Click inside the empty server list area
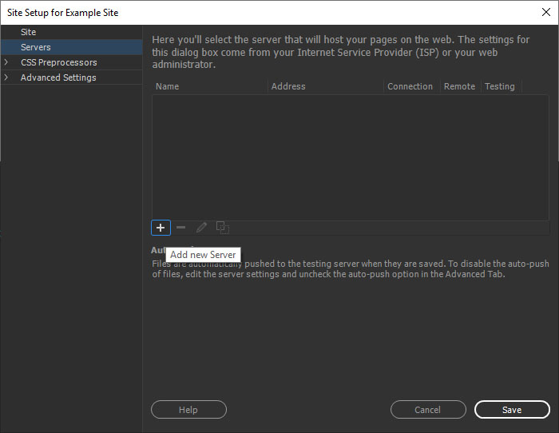Viewport: 559px width, 433px height. 350,156
